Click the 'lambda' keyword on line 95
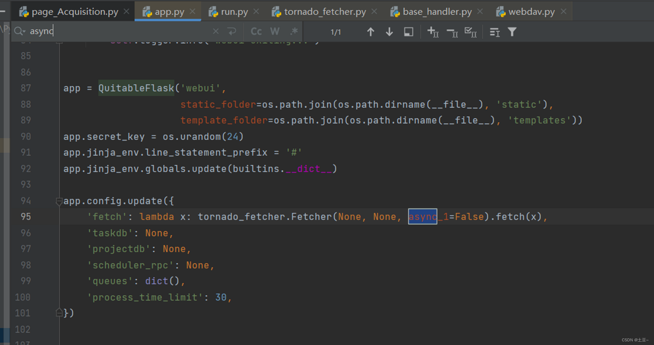The height and width of the screenshot is (345, 654). (x=157, y=216)
